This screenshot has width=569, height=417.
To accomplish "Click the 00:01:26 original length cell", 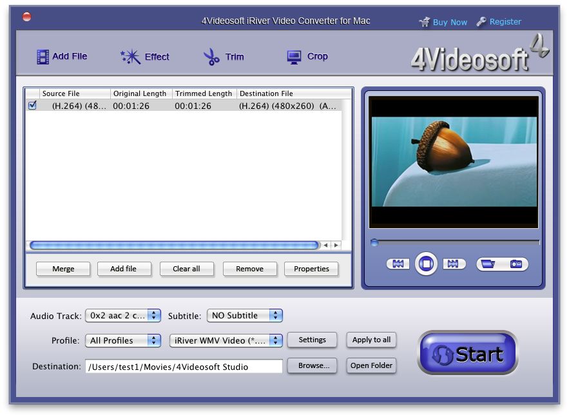I will (x=131, y=106).
